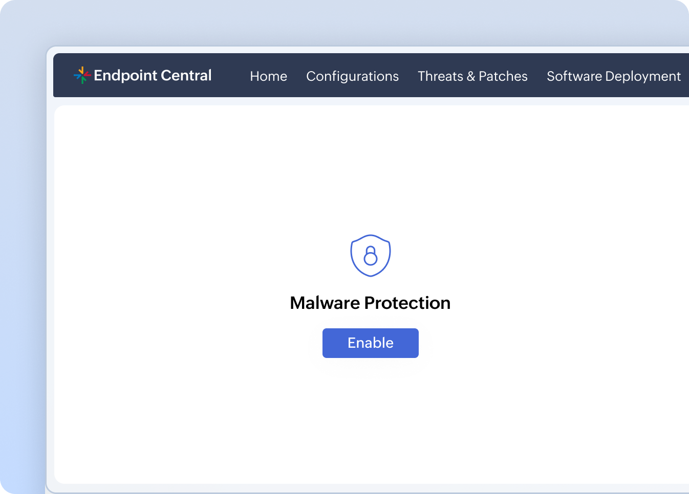Screen dimensions: 689x494
Task: Click the Malware Protection heading
Action: pyautogui.click(x=370, y=303)
